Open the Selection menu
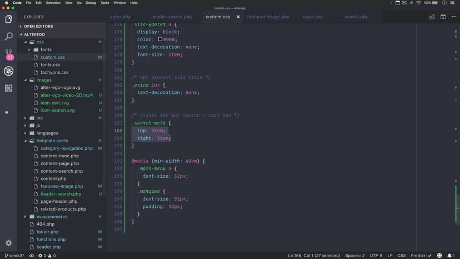Viewport: 460px width, 259px height. pos(53,3)
